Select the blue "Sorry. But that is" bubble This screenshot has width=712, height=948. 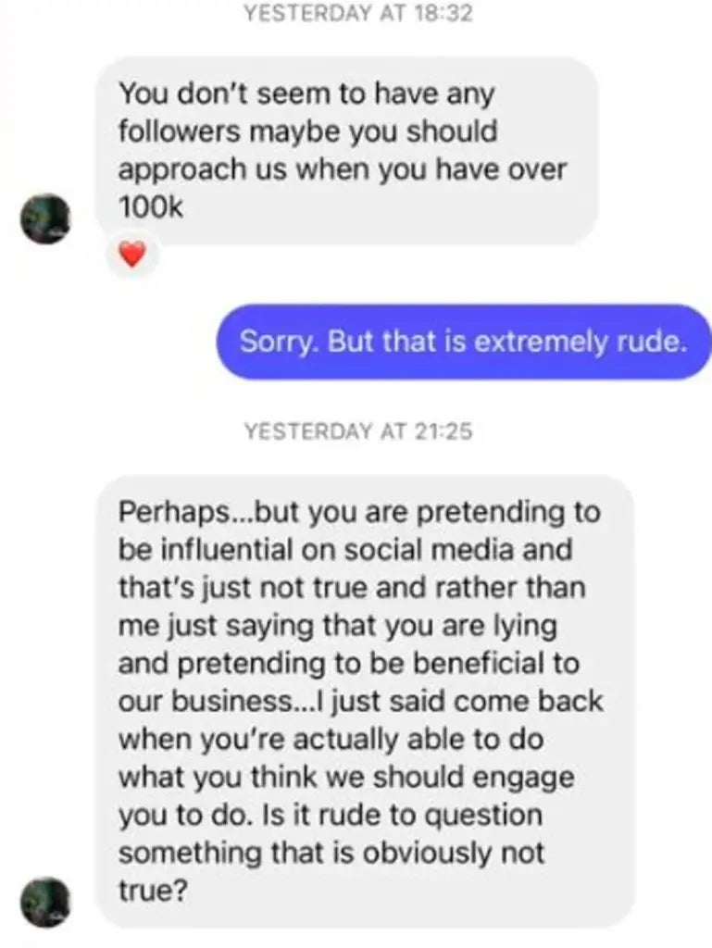pos(463,342)
